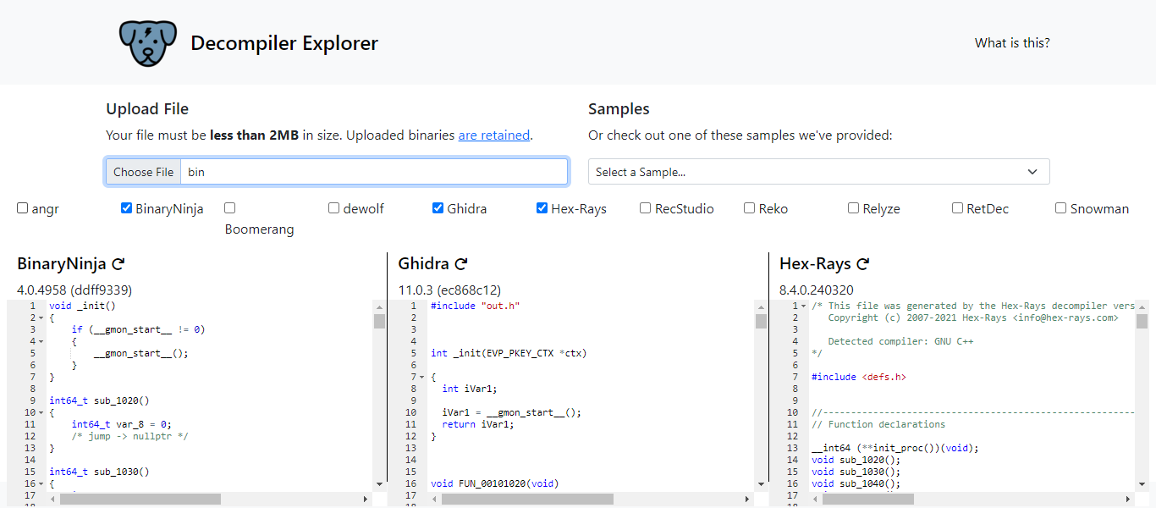The width and height of the screenshot is (1156, 508).
Task: Click Hex-Rays version 8.4.0.240320 text
Action: pos(817,290)
